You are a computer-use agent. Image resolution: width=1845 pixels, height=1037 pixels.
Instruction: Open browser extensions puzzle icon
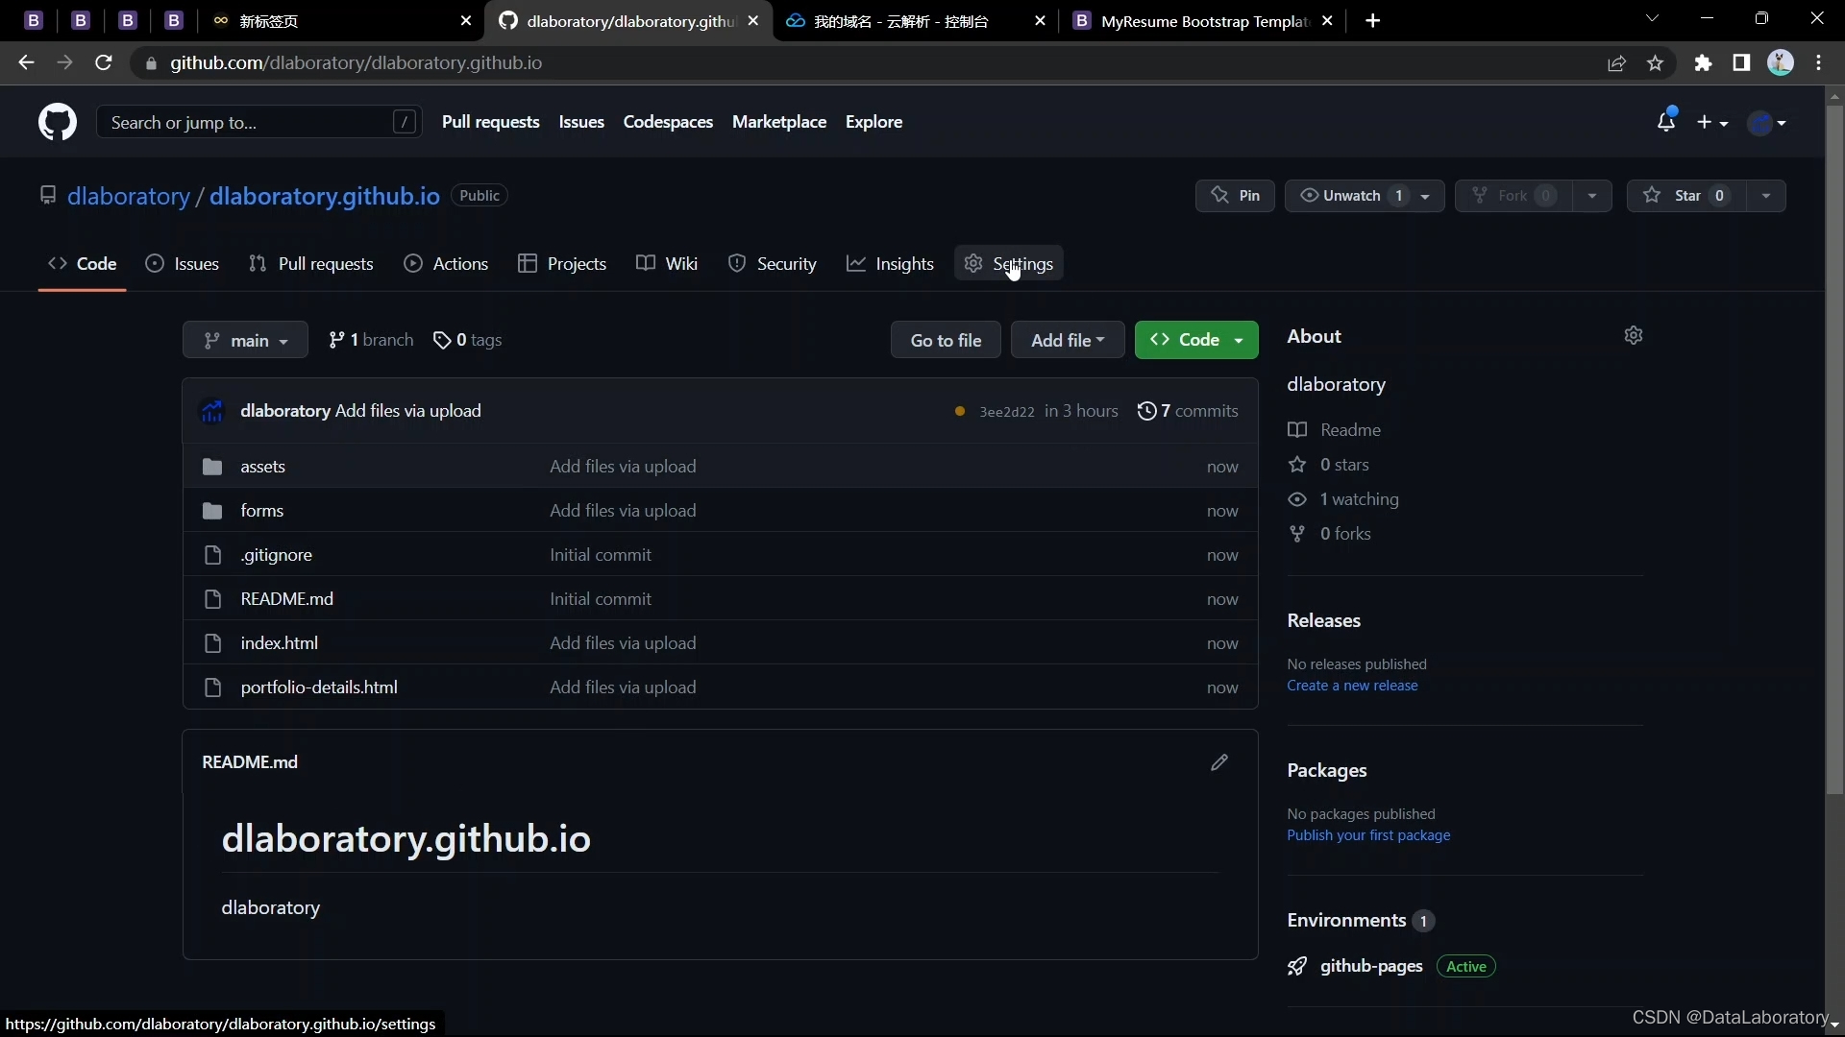pyautogui.click(x=1703, y=63)
